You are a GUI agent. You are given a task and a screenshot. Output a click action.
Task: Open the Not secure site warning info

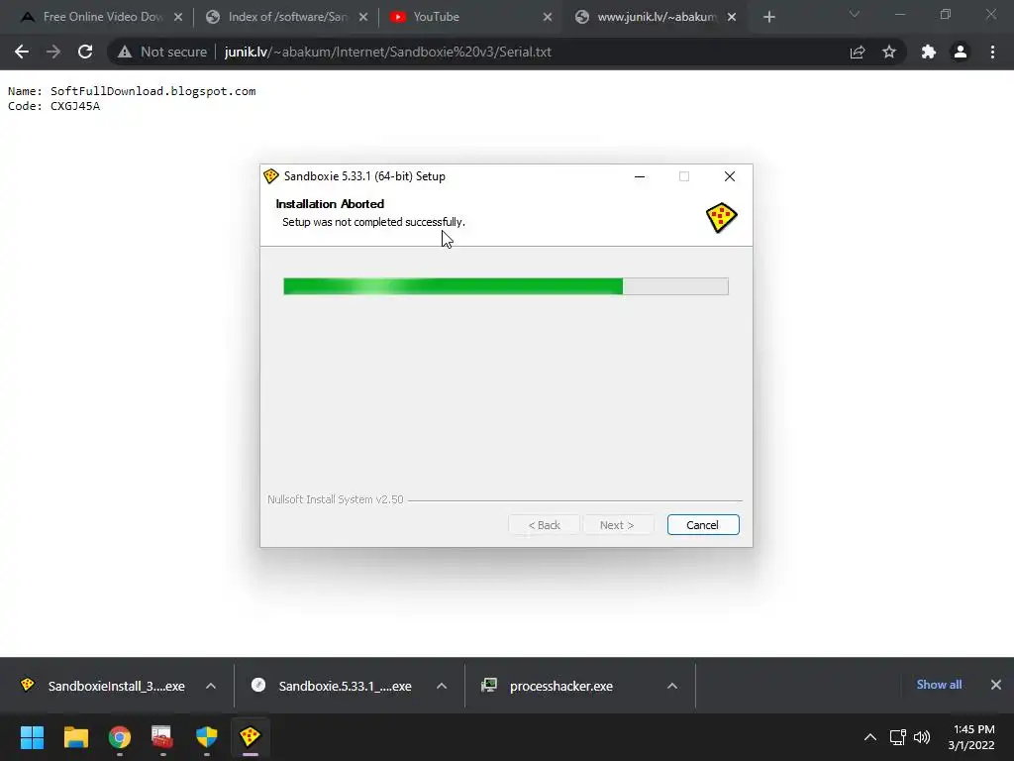click(162, 52)
